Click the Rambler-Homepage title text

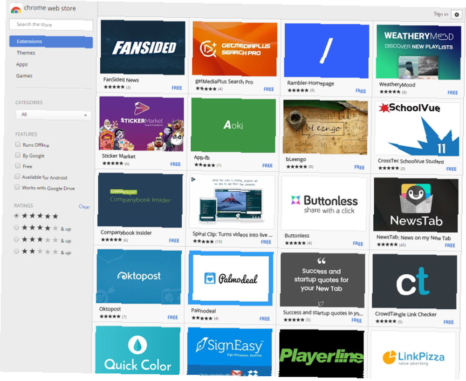click(x=310, y=83)
